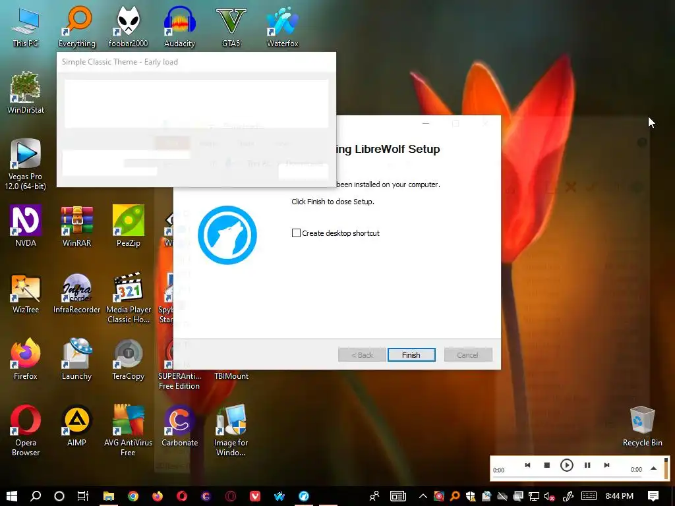This screenshot has height=506, width=675.
Task: Select the WinRAR desktop shortcut
Action: (x=76, y=226)
